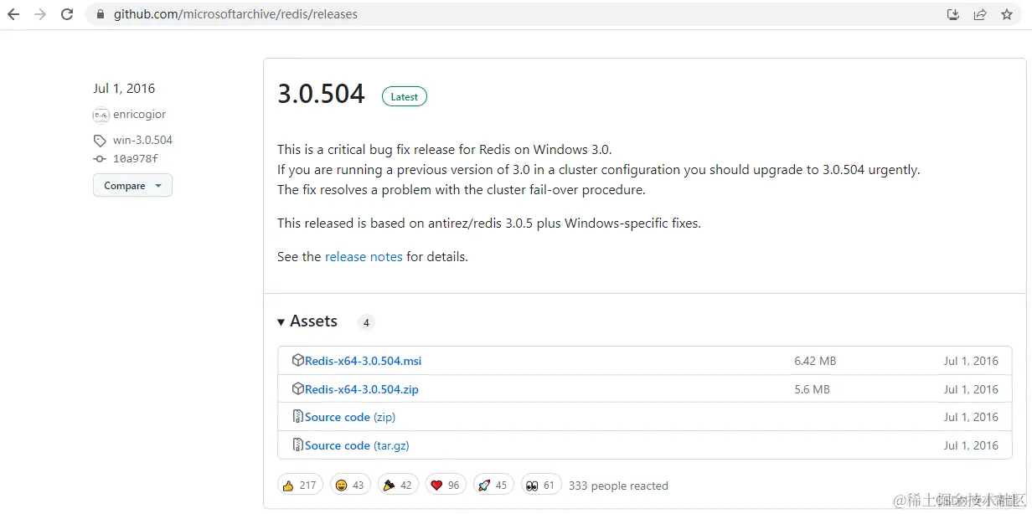The width and height of the screenshot is (1032, 514).
Task: Click the laugh reaction with 43
Action: pos(350,486)
